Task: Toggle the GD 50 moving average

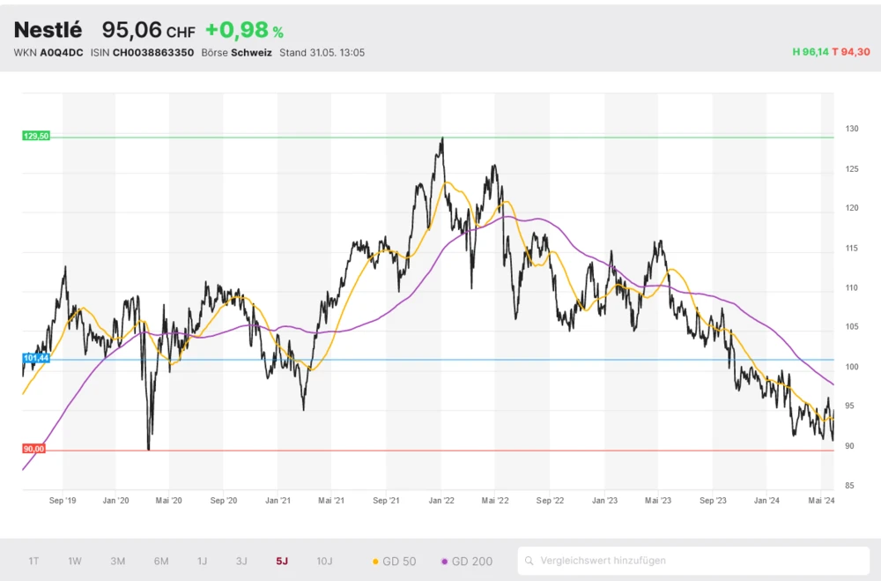Action: click(x=395, y=561)
